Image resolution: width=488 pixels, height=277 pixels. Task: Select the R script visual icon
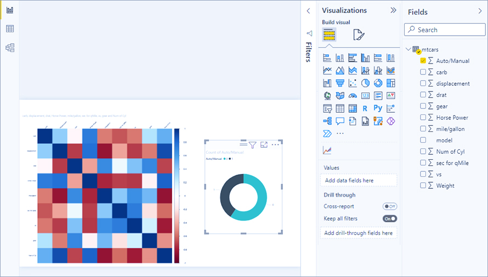pyautogui.click(x=365, y=108)
